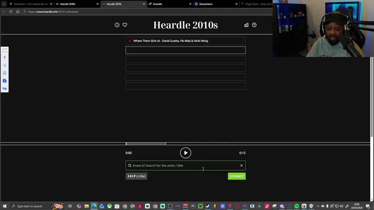Switch to the GeoGuessr tab

[x=31, y=4]
